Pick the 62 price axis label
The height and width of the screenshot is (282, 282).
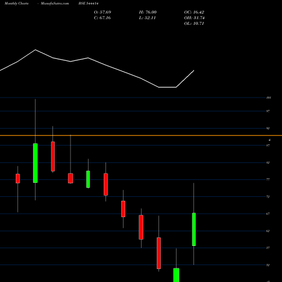click(x=268, y=231)
